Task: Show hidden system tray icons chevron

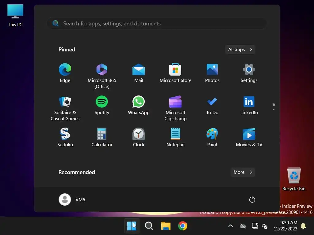Action: tap(231, 226)
